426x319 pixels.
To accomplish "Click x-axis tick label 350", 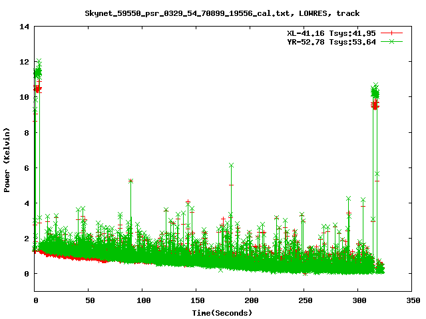I will (x=413, y=300).
